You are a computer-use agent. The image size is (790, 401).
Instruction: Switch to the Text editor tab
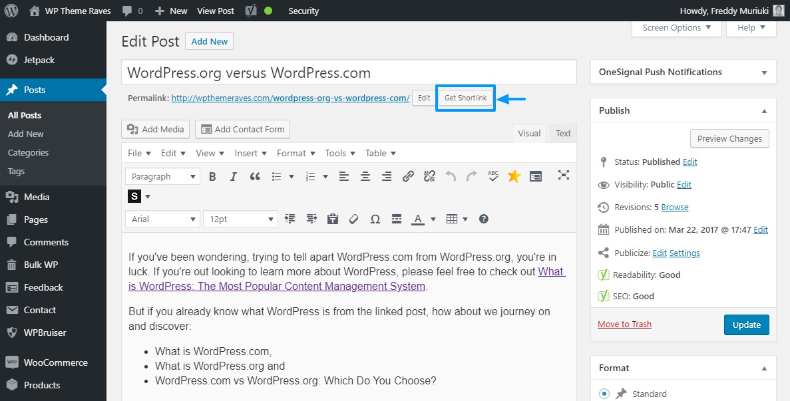point(563,133)
